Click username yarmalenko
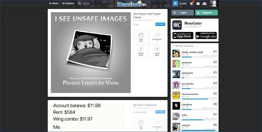This screenshot has height=132, width=262. click(x=188, y=84)
